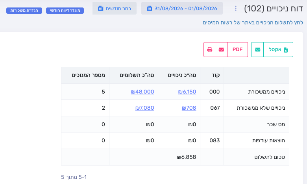Email the Excel report with green envelope icon
Screen dimensions: 307x184
257,50
